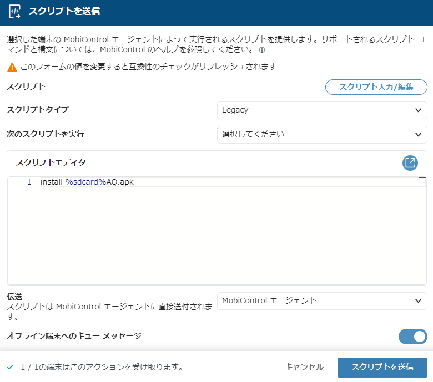Click the warning text about 互換性のチェック
This screenshot has width=433, height=382.
(148, 67)
